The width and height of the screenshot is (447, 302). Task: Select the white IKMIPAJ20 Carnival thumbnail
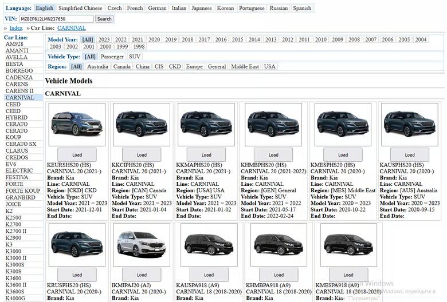[142, 244]
